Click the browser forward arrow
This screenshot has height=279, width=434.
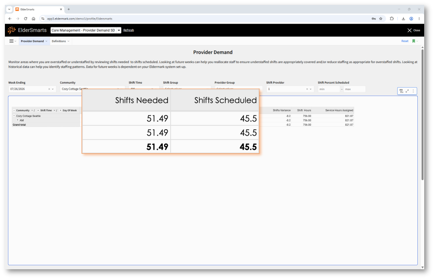[x=18, y=19]
